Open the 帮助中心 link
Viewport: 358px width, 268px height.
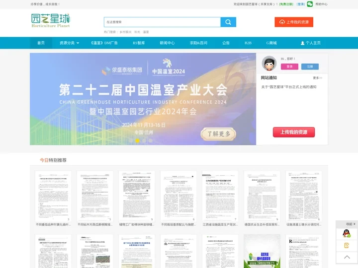(321, 4)
